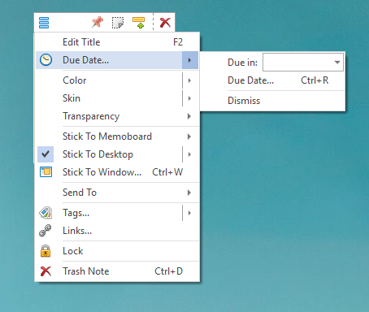The height and width of the screenshot is (312, 369).
Task: Click the padlock Lock icon
Action: [46, 251]
